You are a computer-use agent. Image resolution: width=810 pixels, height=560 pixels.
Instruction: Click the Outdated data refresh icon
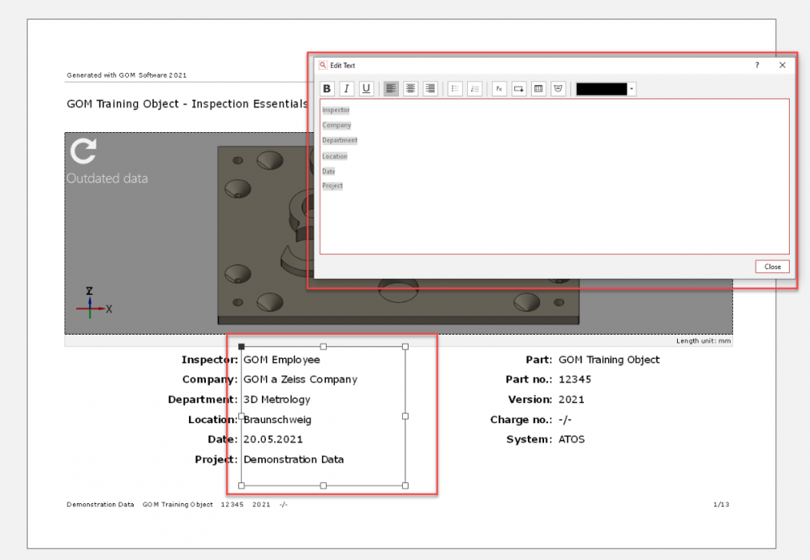pyautogui.click(x=84, y=152)
